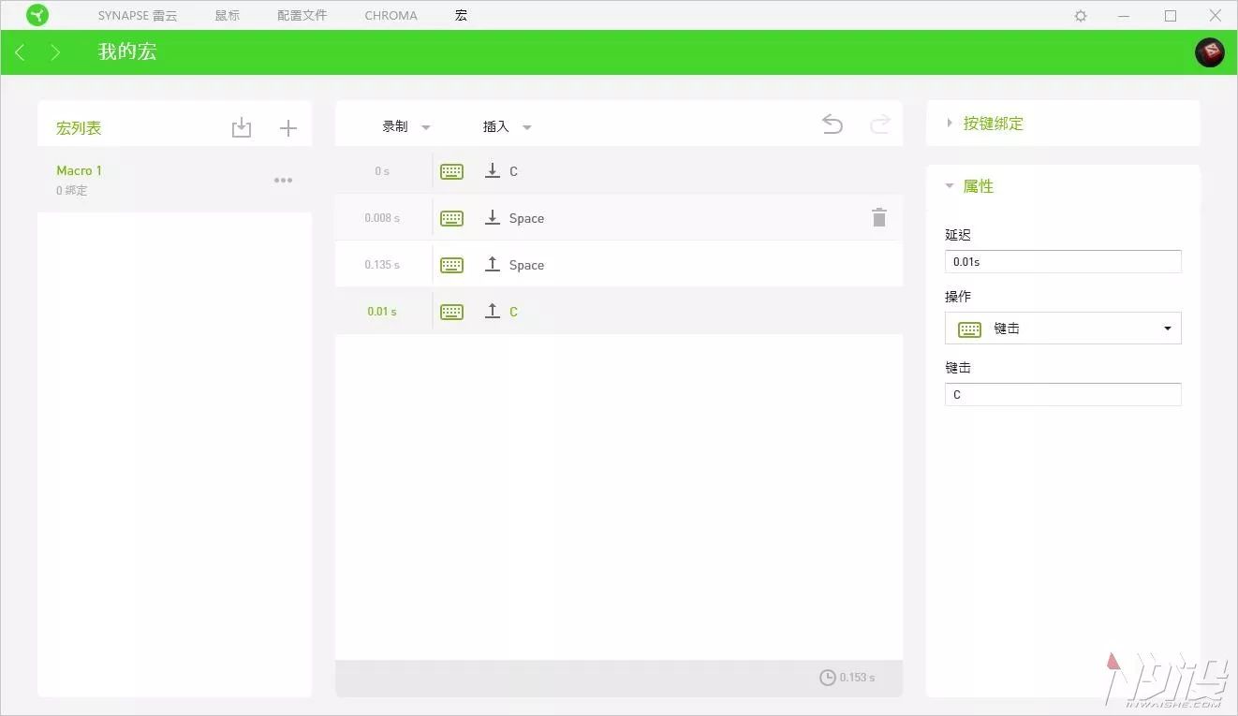Open the user profile avatar
1238x716 pixels.
1210,51
